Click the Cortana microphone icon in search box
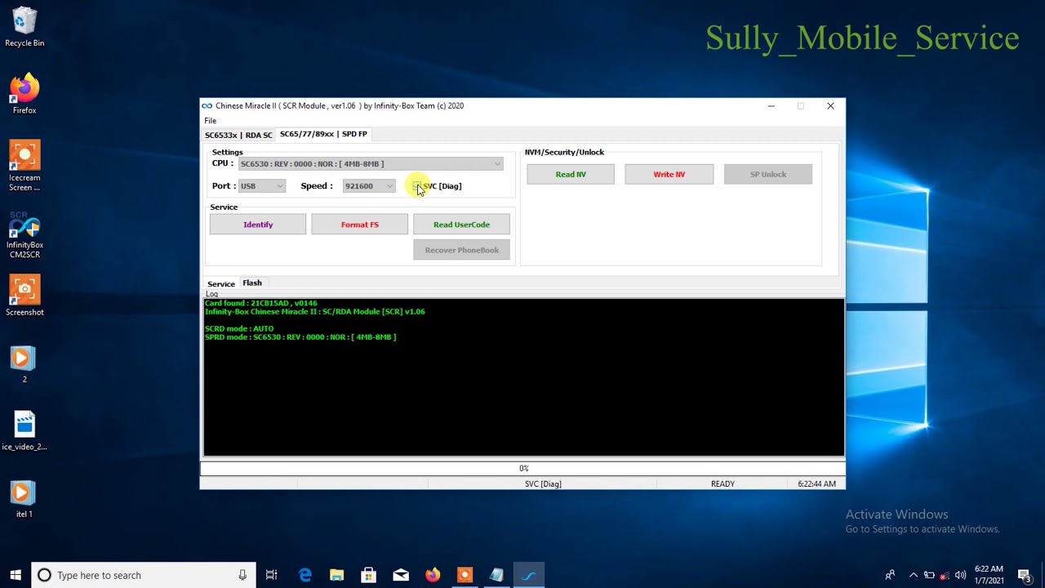 pyautogui.click(x=242, y=575)
